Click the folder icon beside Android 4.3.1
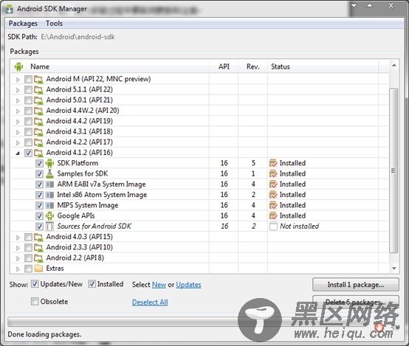The image size is (409, 346). click(x=38, y=132)
